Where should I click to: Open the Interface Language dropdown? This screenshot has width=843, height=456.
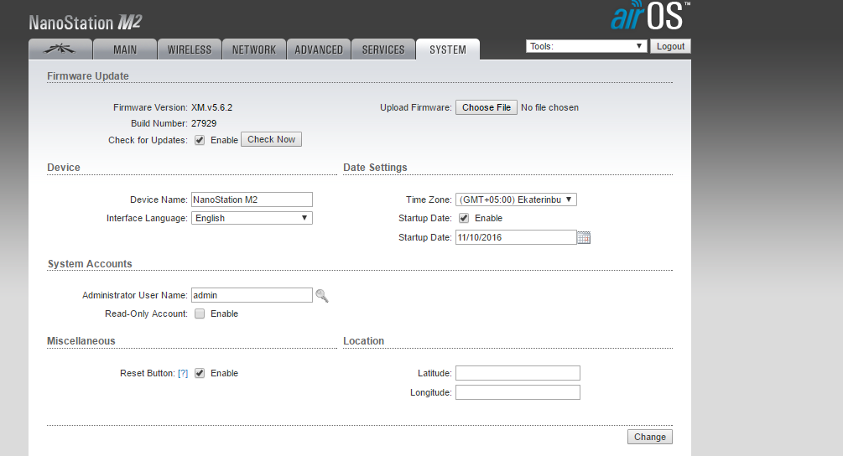tap(252, 218)
